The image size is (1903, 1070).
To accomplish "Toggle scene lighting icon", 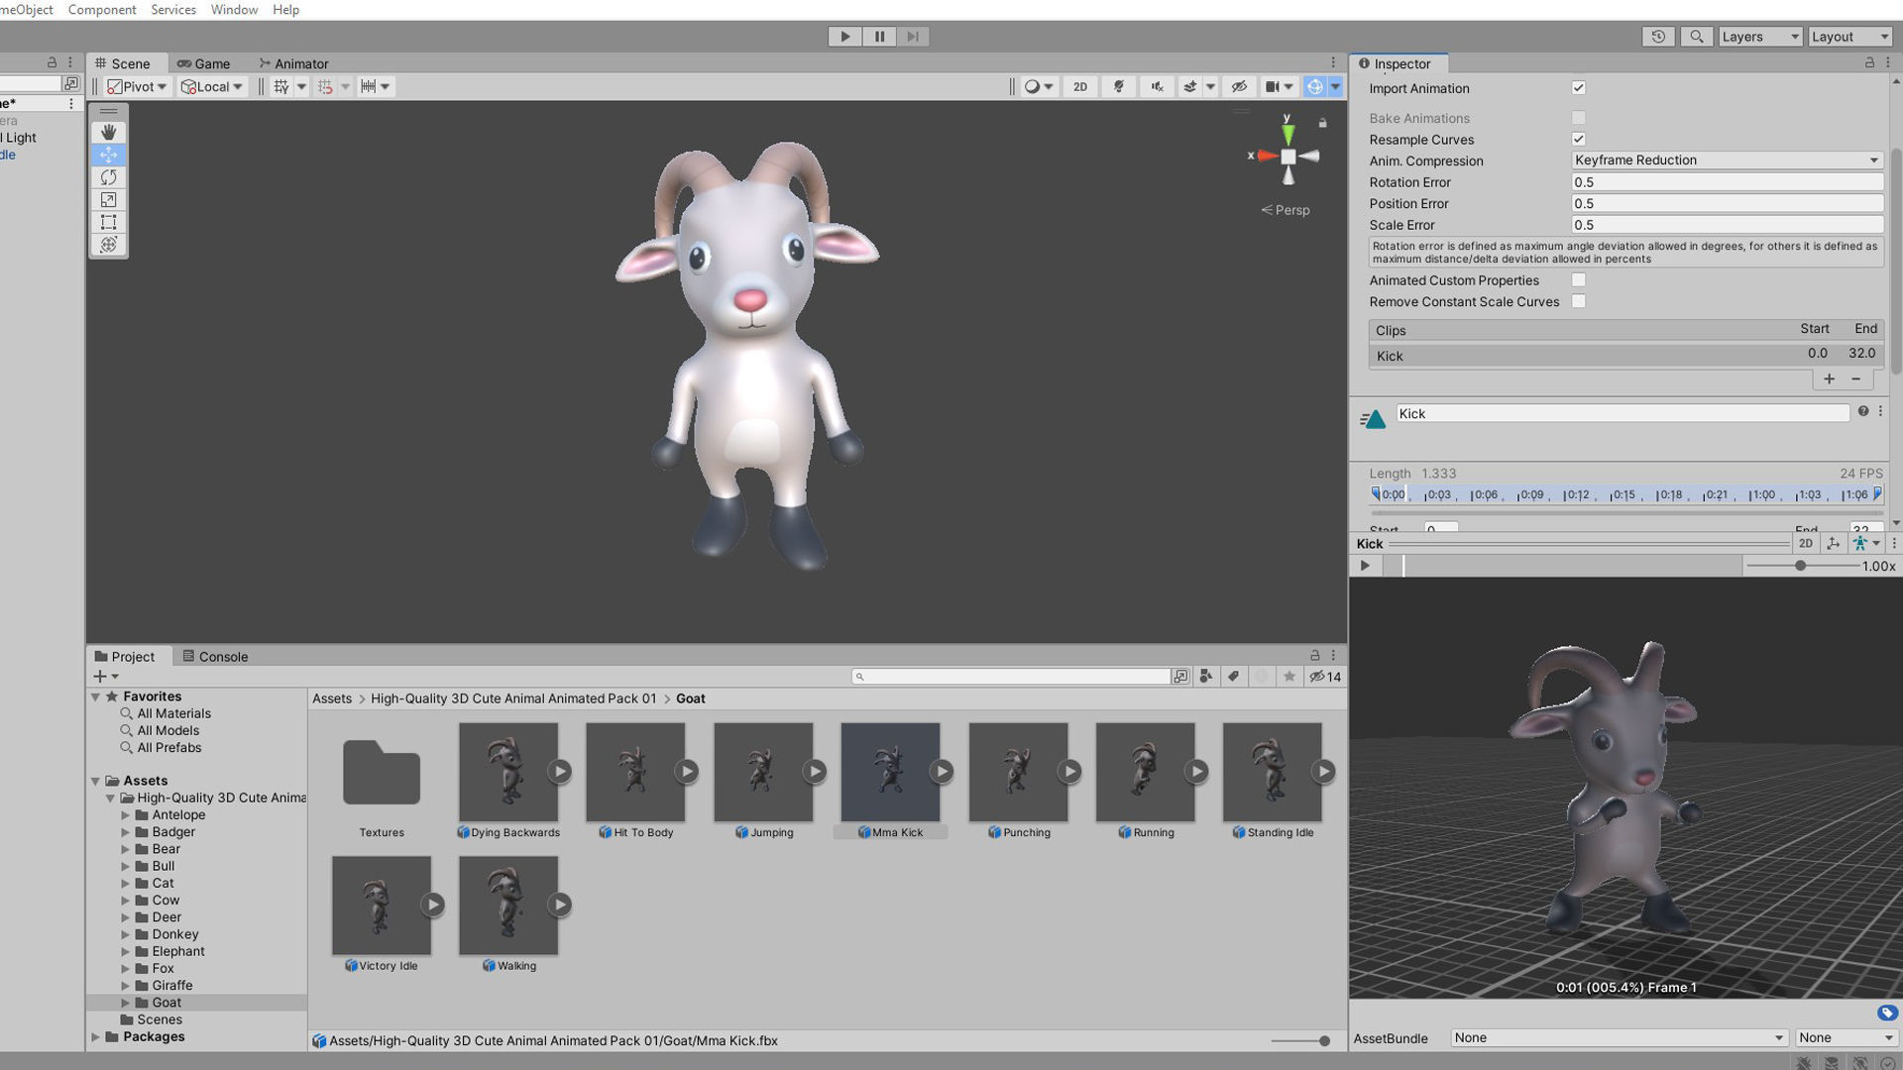I will (1119, 87).
